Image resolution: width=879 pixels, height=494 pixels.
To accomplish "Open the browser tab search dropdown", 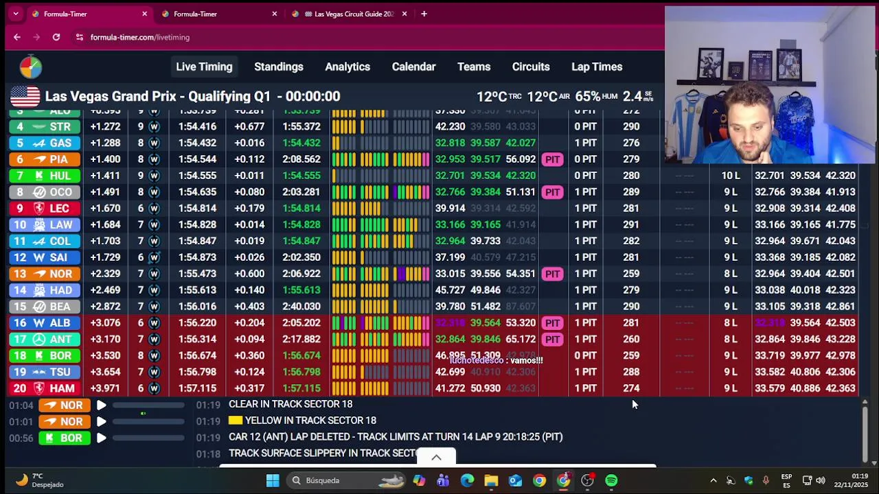I will 16,14.
